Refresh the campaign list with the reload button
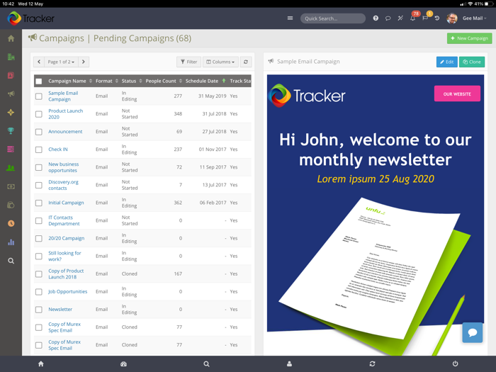The height and width of the screenshot is (372, 496). click(x=246, y=62)
